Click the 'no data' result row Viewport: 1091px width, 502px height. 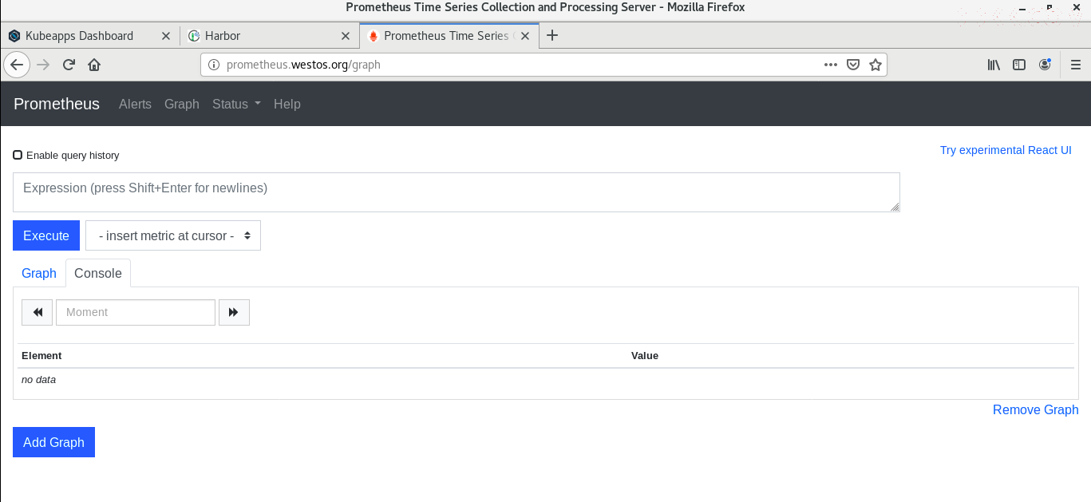tap(546, 380)
